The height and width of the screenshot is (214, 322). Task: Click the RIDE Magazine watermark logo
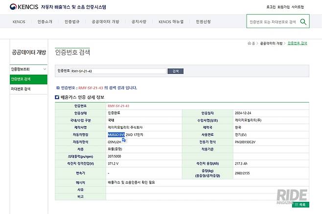tap(295, 195)
